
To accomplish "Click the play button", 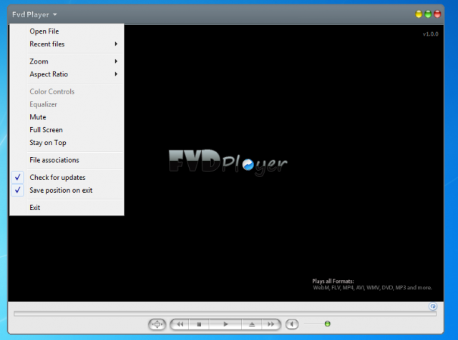I will 225,324.
